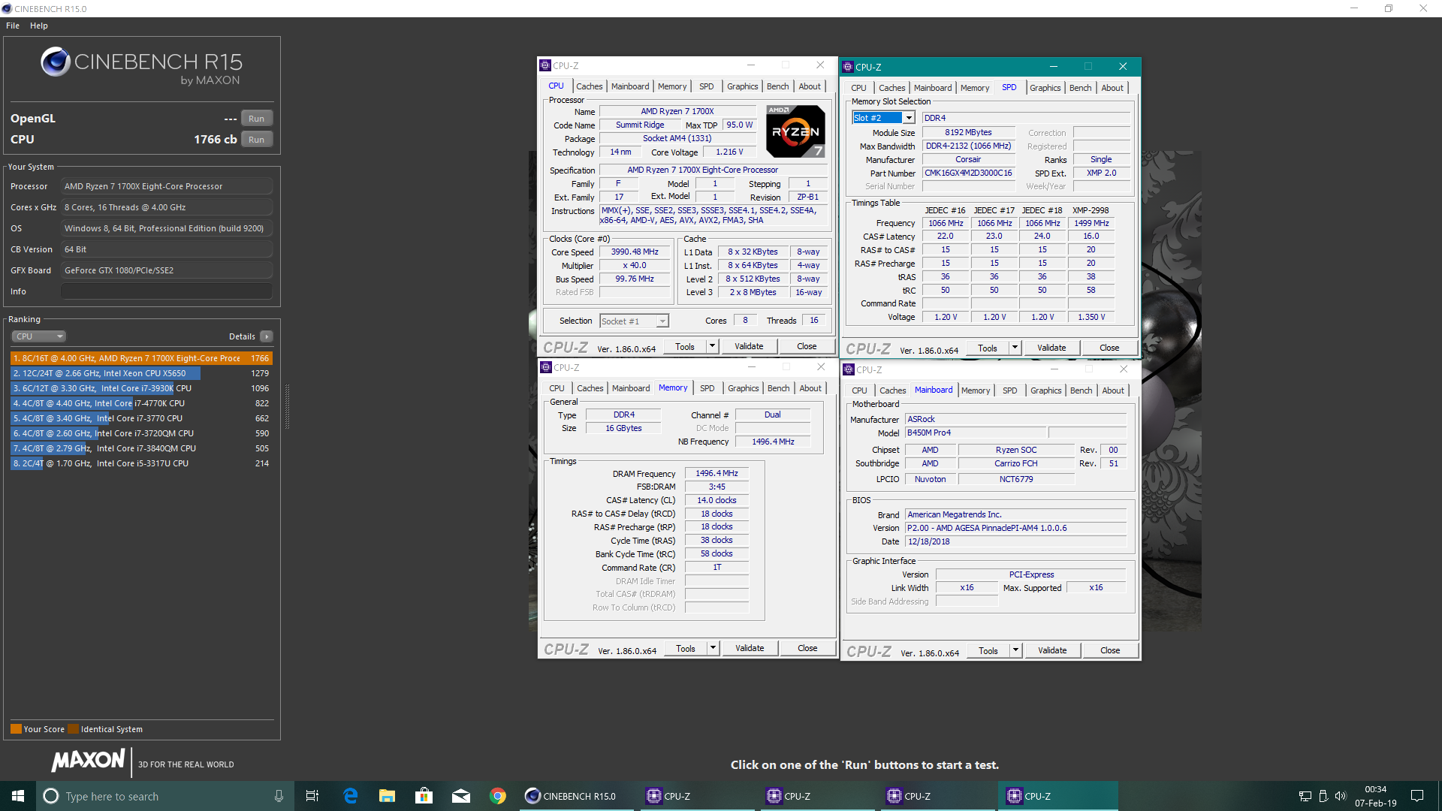Open Microsoft Store from the taskbar
The width and height of the screenshot is (1442, 811).
424,796
